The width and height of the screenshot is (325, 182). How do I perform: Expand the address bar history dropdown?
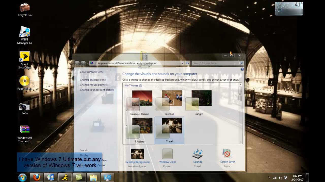point(182,63)
